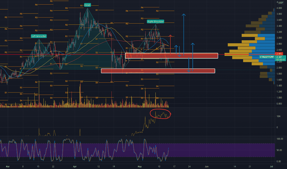287x169 pixels.
Task: Click the May date label on time axis
Action: tap(139, 167)
